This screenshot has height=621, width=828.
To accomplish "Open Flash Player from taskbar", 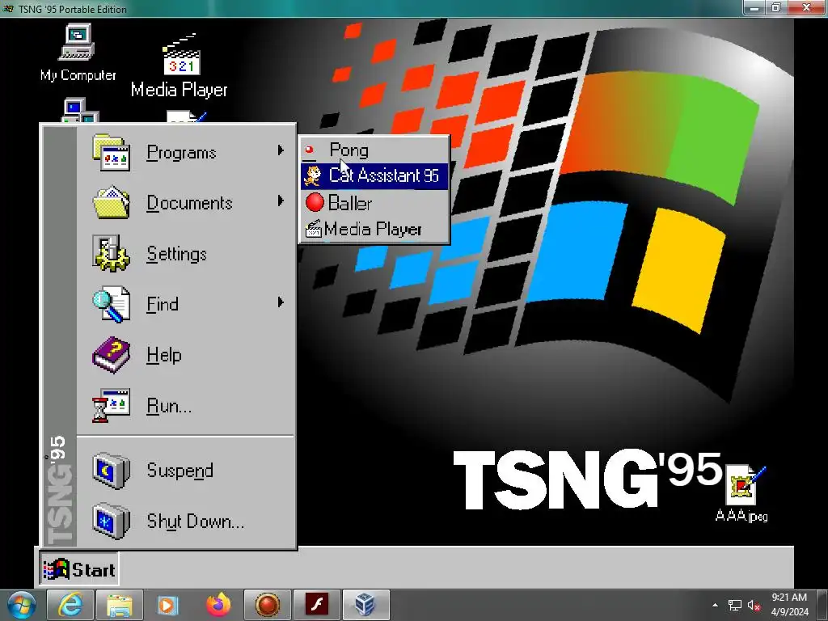I will pyautogui.click(x=316, y=605).
